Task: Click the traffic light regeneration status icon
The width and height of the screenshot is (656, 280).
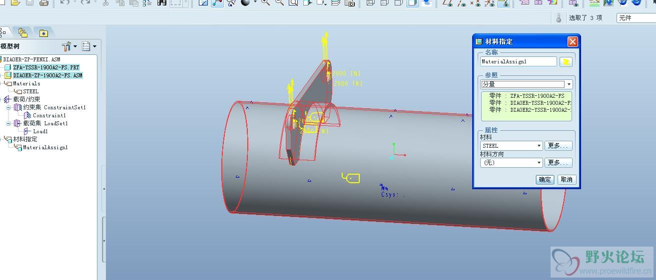Action: coord(559,17)
